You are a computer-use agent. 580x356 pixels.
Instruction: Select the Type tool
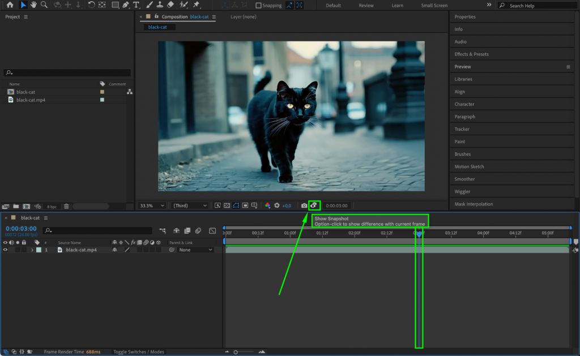pos(137,5)
